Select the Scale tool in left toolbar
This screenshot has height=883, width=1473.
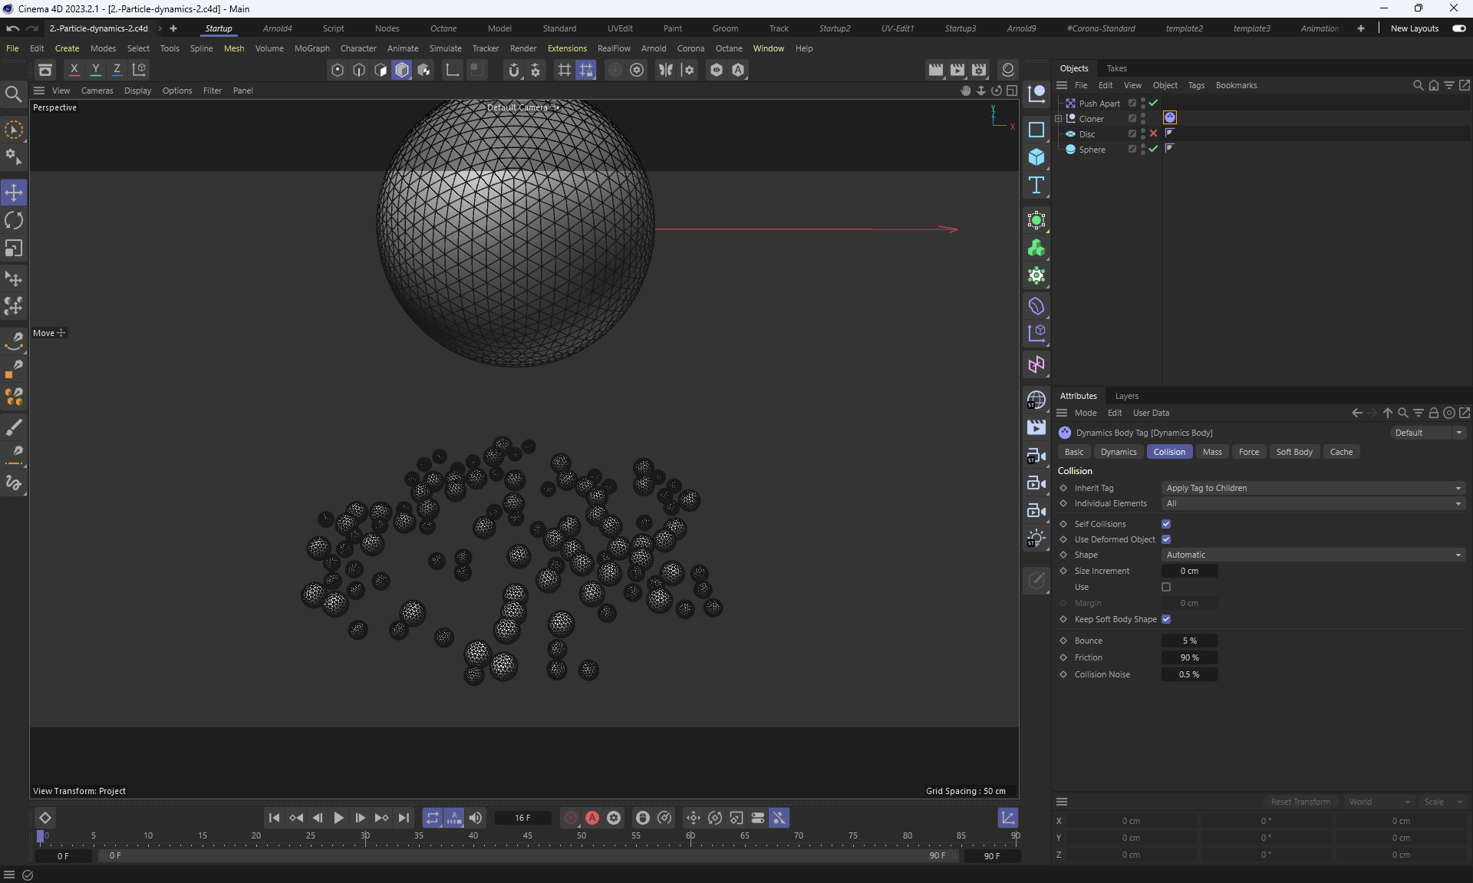[x=14, y=249]
